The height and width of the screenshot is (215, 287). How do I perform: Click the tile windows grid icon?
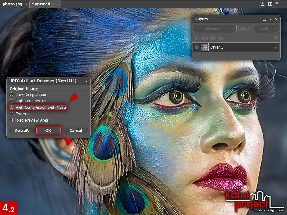pyautogui.click(x=270, y=4)
